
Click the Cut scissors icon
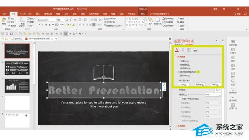click(9, 18)
